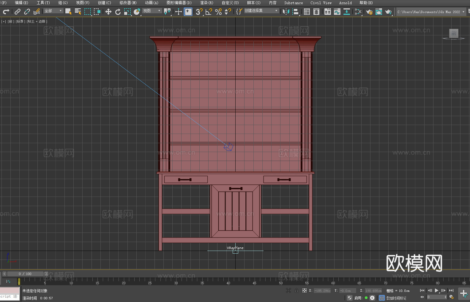Viewport: 470px width, 302px height.
Task: Activate the Select and Rotate tool
Action: tap(118, 12)
